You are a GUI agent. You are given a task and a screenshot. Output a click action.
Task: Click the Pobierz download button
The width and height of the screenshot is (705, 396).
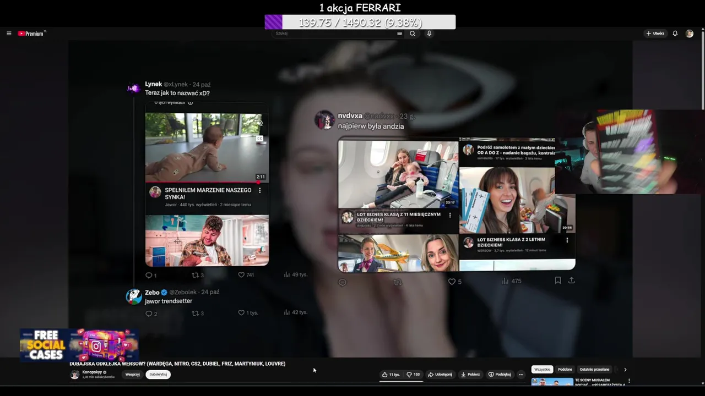tap(470, 375)
